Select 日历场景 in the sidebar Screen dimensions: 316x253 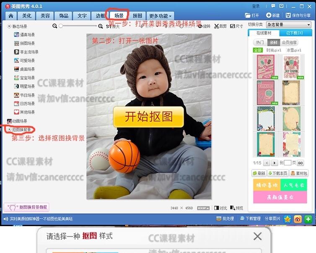(x=24, y=104)
